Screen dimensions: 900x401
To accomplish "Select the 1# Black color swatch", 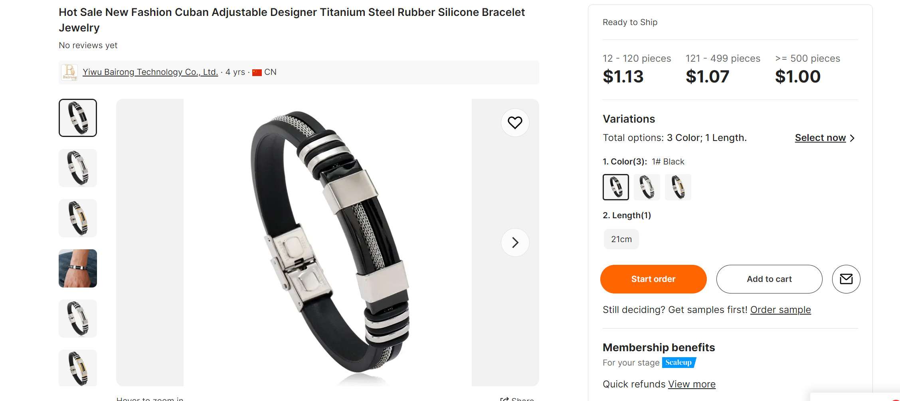I will click(616, 187).
